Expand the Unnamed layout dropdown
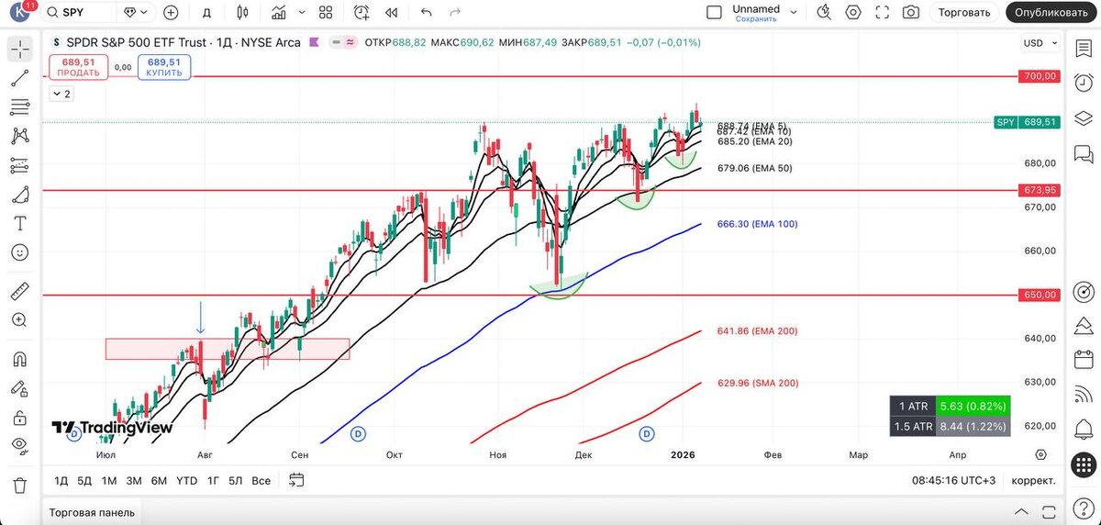Screen dimensions: 1101x525 point(795,12)
